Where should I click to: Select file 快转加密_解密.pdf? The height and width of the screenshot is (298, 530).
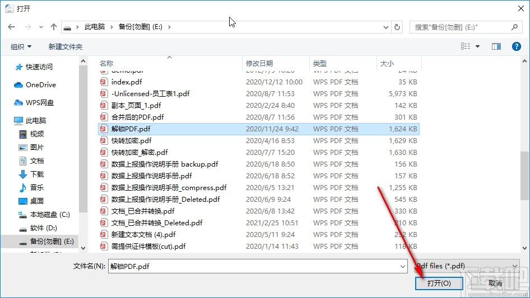(259, 152)
